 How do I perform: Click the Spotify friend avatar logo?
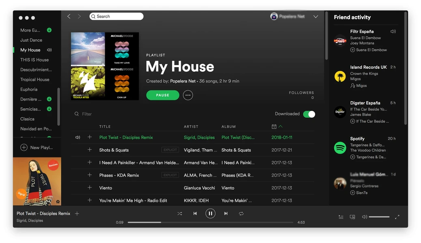(340, 147)
